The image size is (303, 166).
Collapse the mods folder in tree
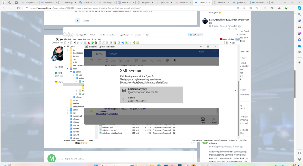tap(68, 68)
